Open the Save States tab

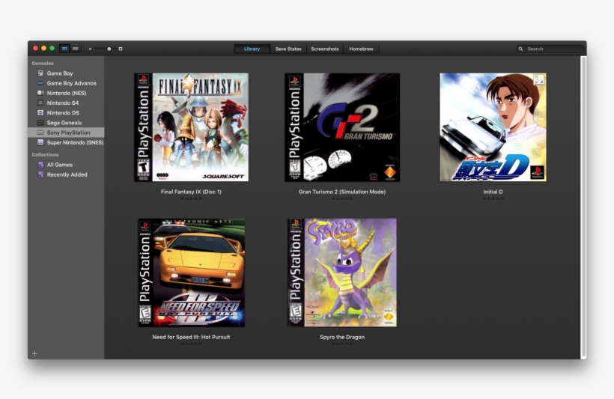tap(288, 49)
